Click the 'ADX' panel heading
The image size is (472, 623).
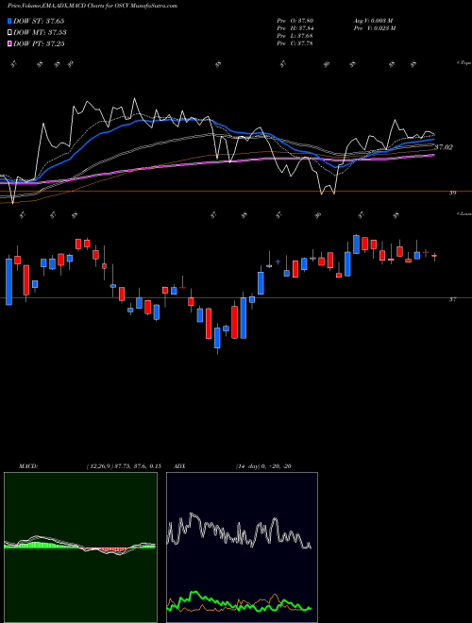[179, 466]
